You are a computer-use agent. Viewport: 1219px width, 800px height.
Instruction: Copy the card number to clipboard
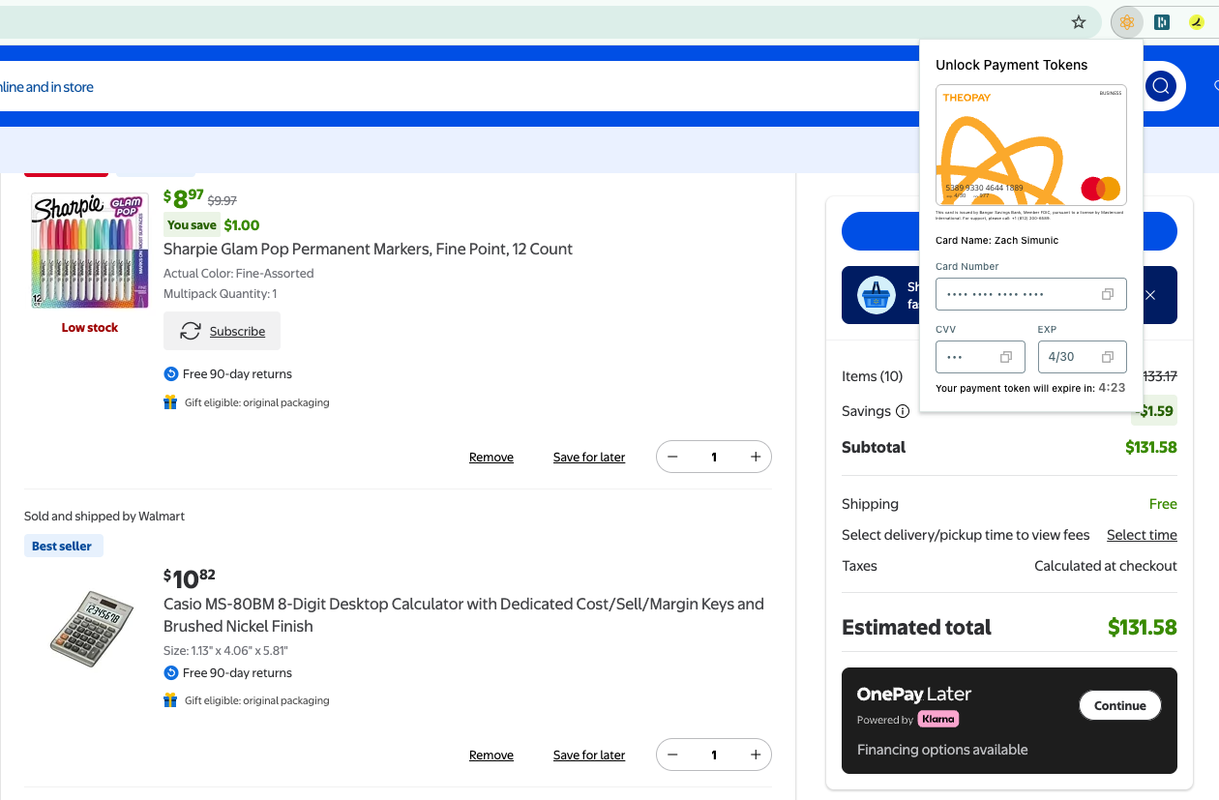click(x=1108, y=294)
